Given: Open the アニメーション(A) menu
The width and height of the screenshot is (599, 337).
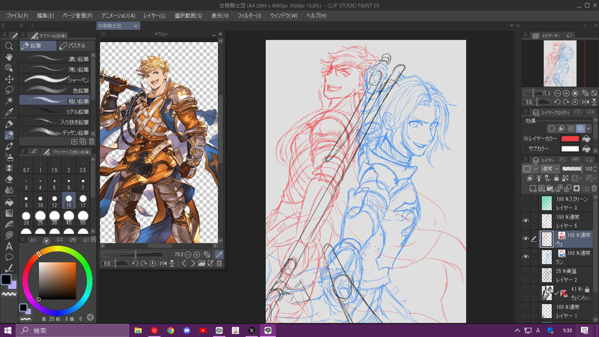Looking at the screenshot, I should [x=118, y=15].
